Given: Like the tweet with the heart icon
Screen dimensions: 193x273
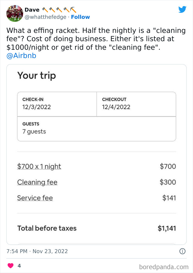Looking at the screenshot, I should pos(10,266).
